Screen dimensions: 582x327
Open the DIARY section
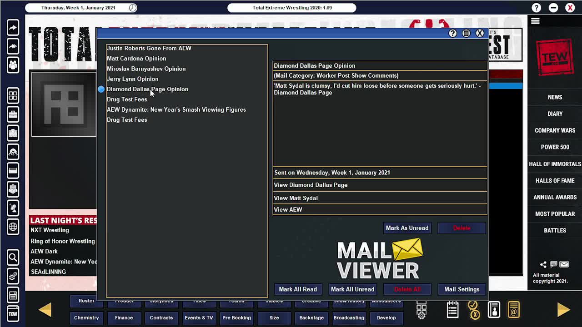[x=555, y=114]
